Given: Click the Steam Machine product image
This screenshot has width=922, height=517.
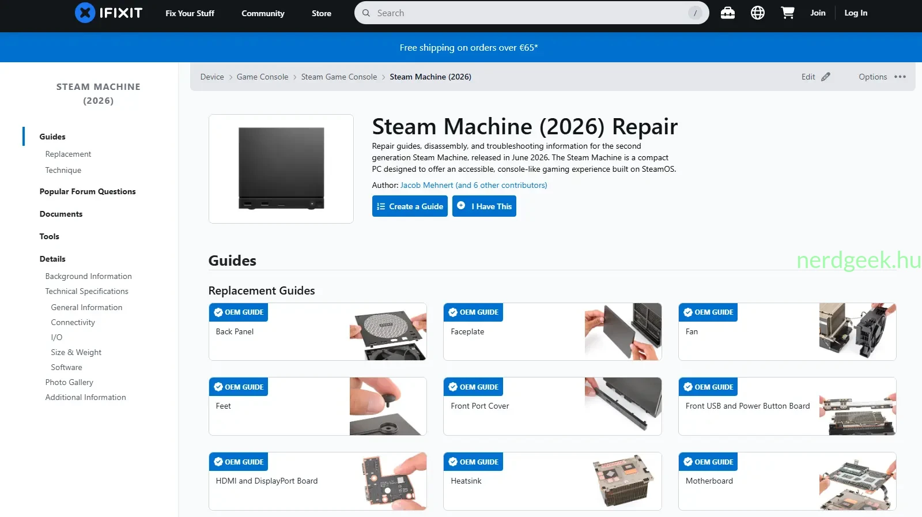Looking at the screenshot, I should [281, 168].
